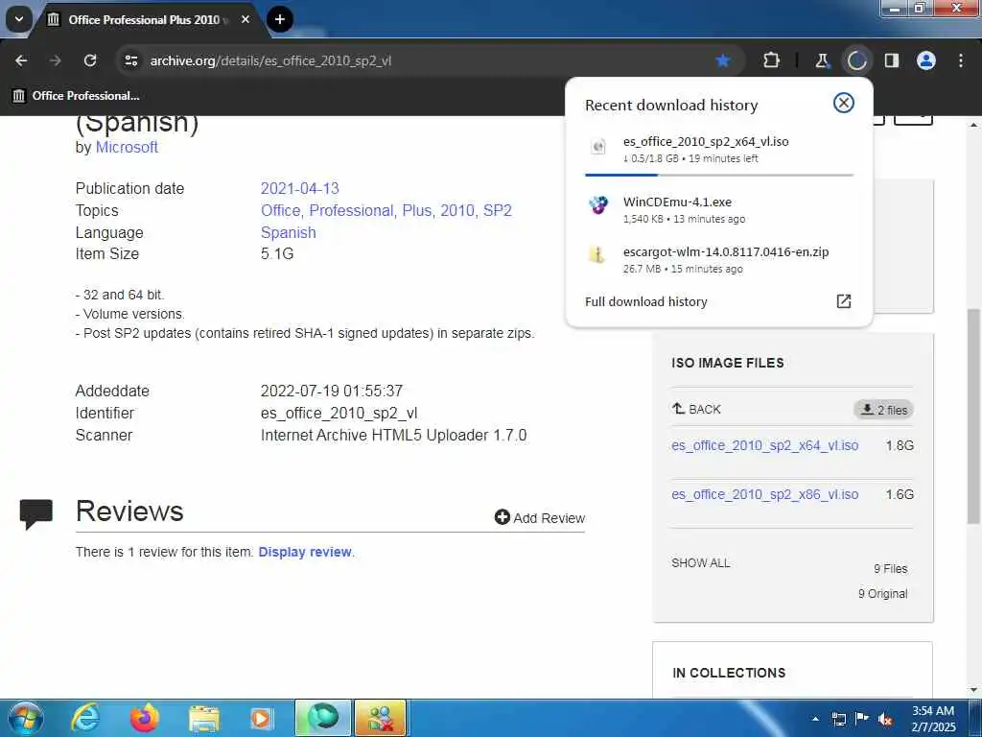Click SHOW ALL files
Screen dimensions: 982x737
700,562
